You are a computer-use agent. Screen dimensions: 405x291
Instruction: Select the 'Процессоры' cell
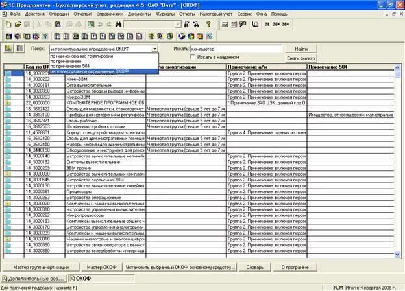(x=105, y=192)
